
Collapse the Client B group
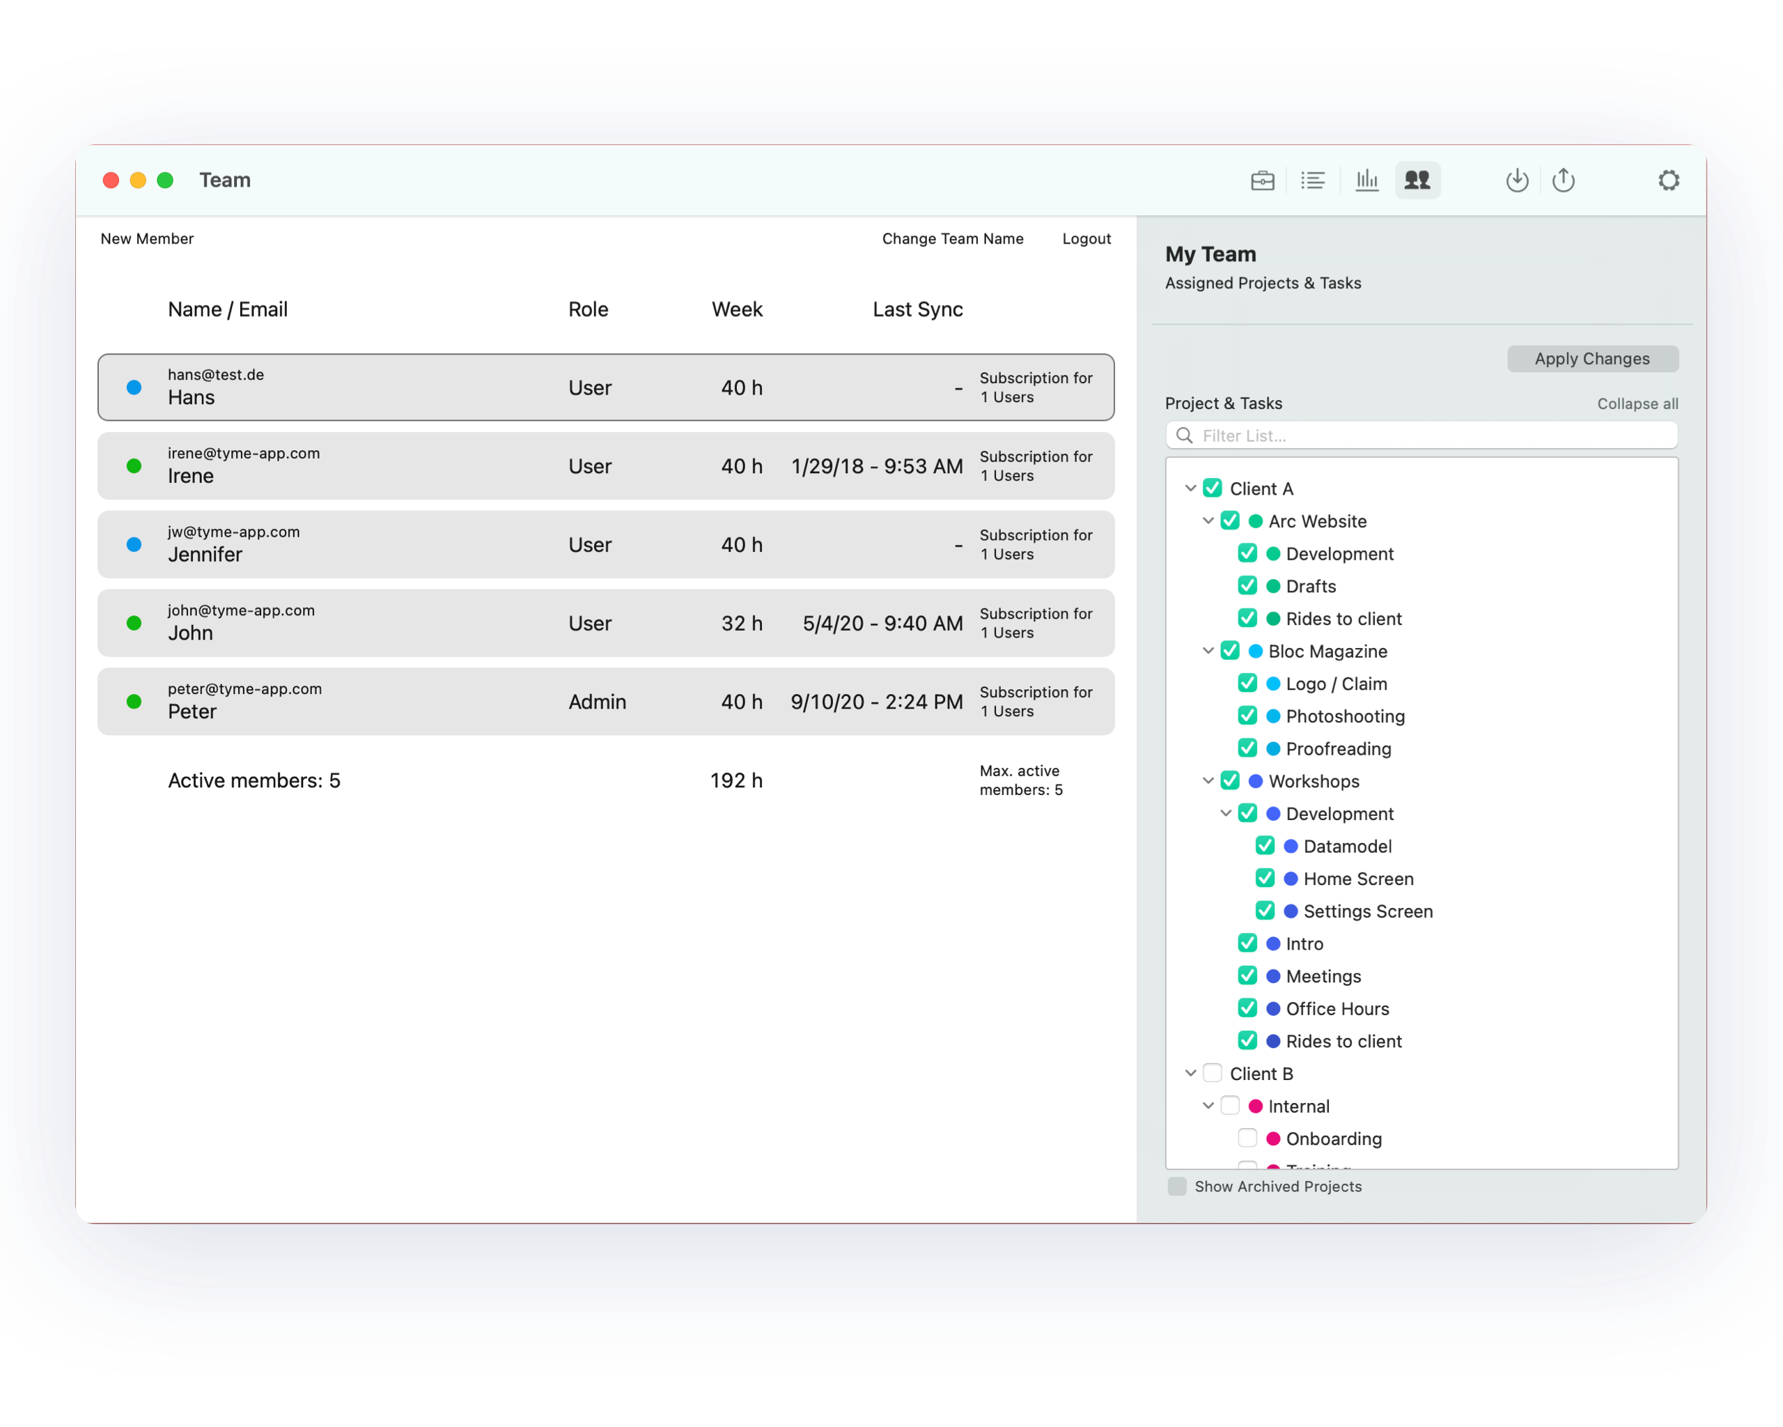1190,1074
